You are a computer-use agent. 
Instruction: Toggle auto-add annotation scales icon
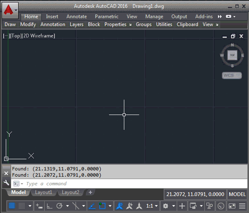[x=129, y=206]
